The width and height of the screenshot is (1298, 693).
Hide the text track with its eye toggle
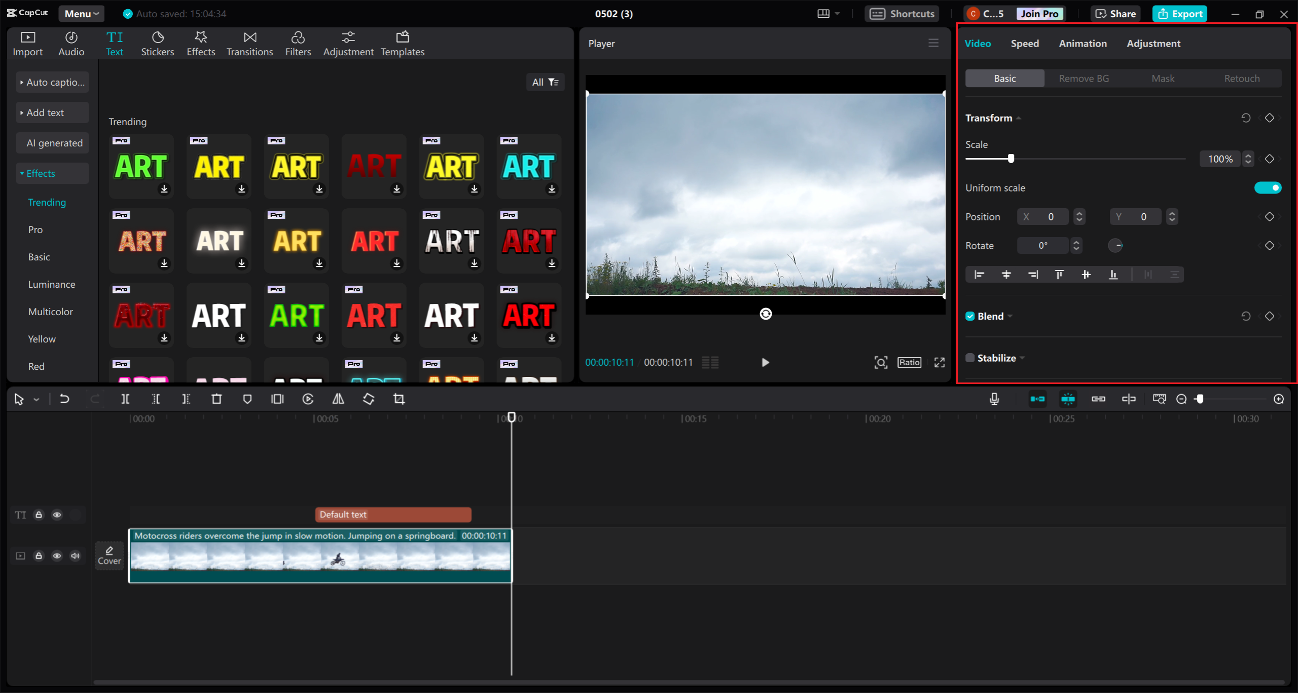[x=57, y=515]
